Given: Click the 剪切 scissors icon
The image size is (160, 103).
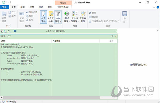Looking at the screenshot, I should [27, 20].
